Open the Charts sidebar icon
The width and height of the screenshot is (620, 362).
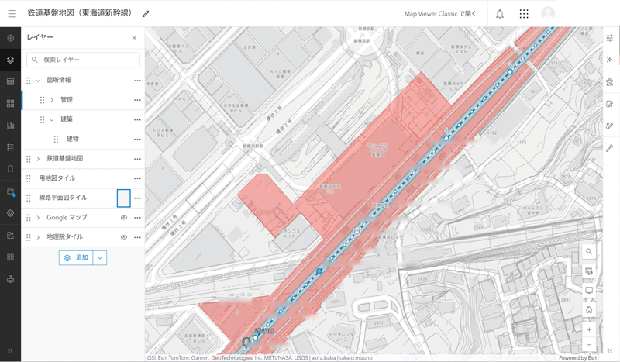click(x=10, y=126)
